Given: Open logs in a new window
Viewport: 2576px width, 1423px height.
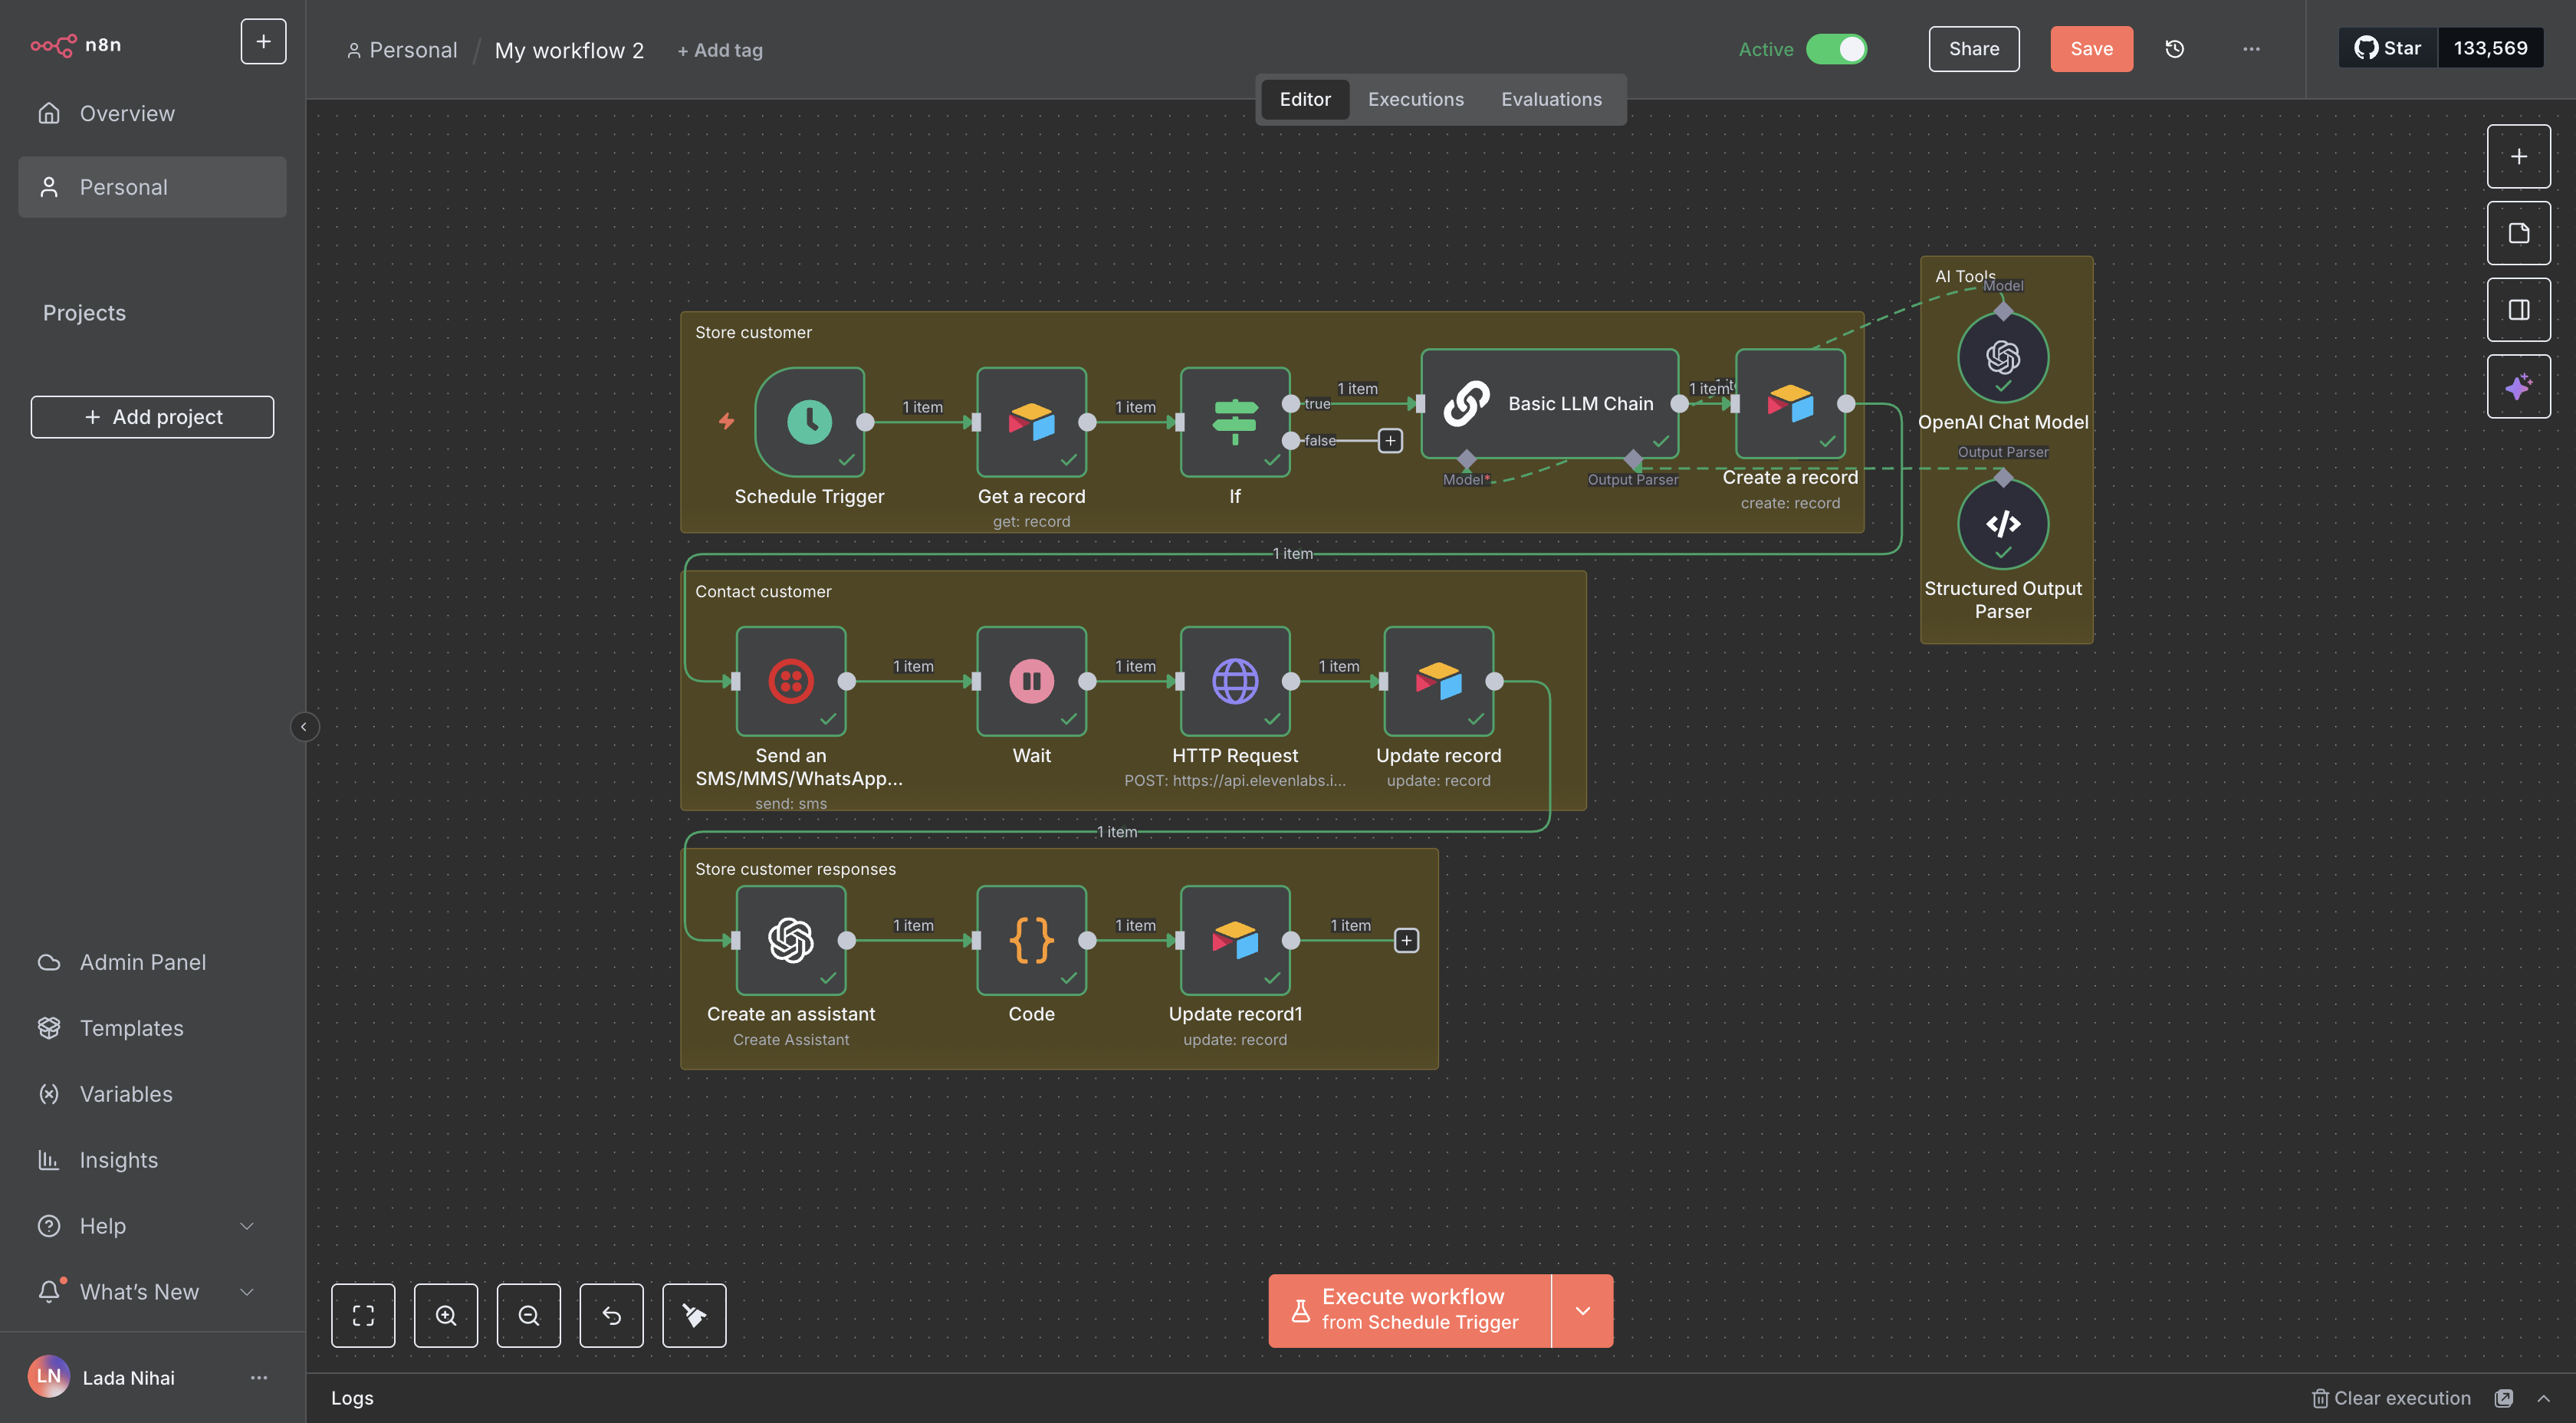Looking at the screenshot, I should 2504,1398.
